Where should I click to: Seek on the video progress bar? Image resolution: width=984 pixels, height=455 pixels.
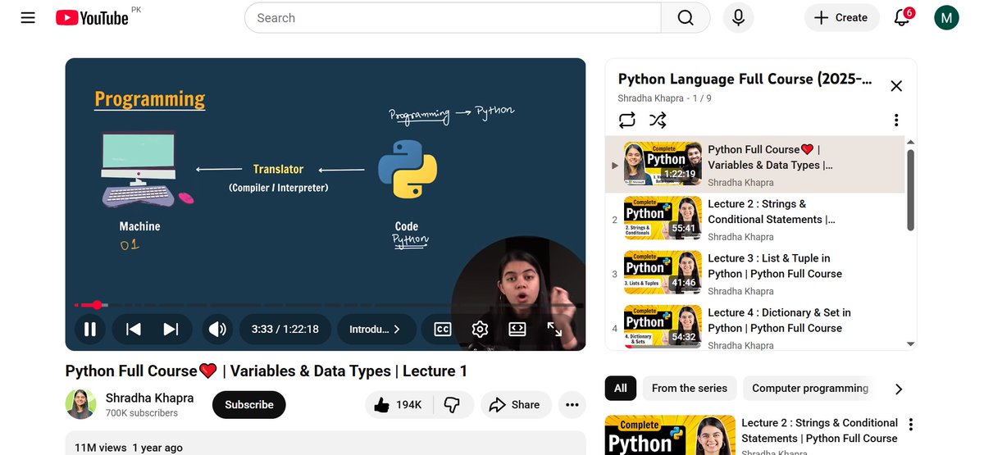[x=326, y=305]
